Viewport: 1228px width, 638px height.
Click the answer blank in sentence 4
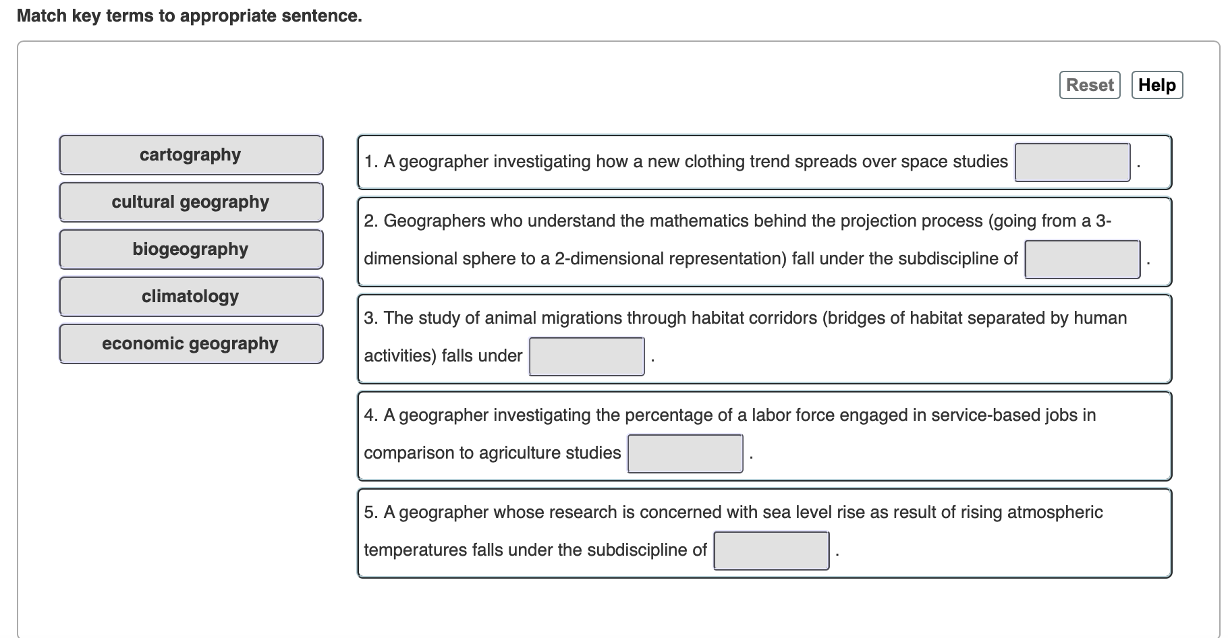pos(684,454)
